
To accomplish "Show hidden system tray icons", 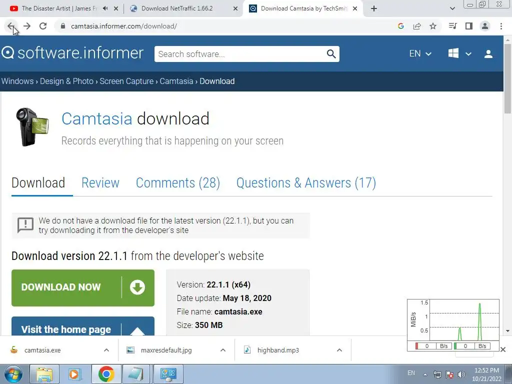I will tap(425, 374).
